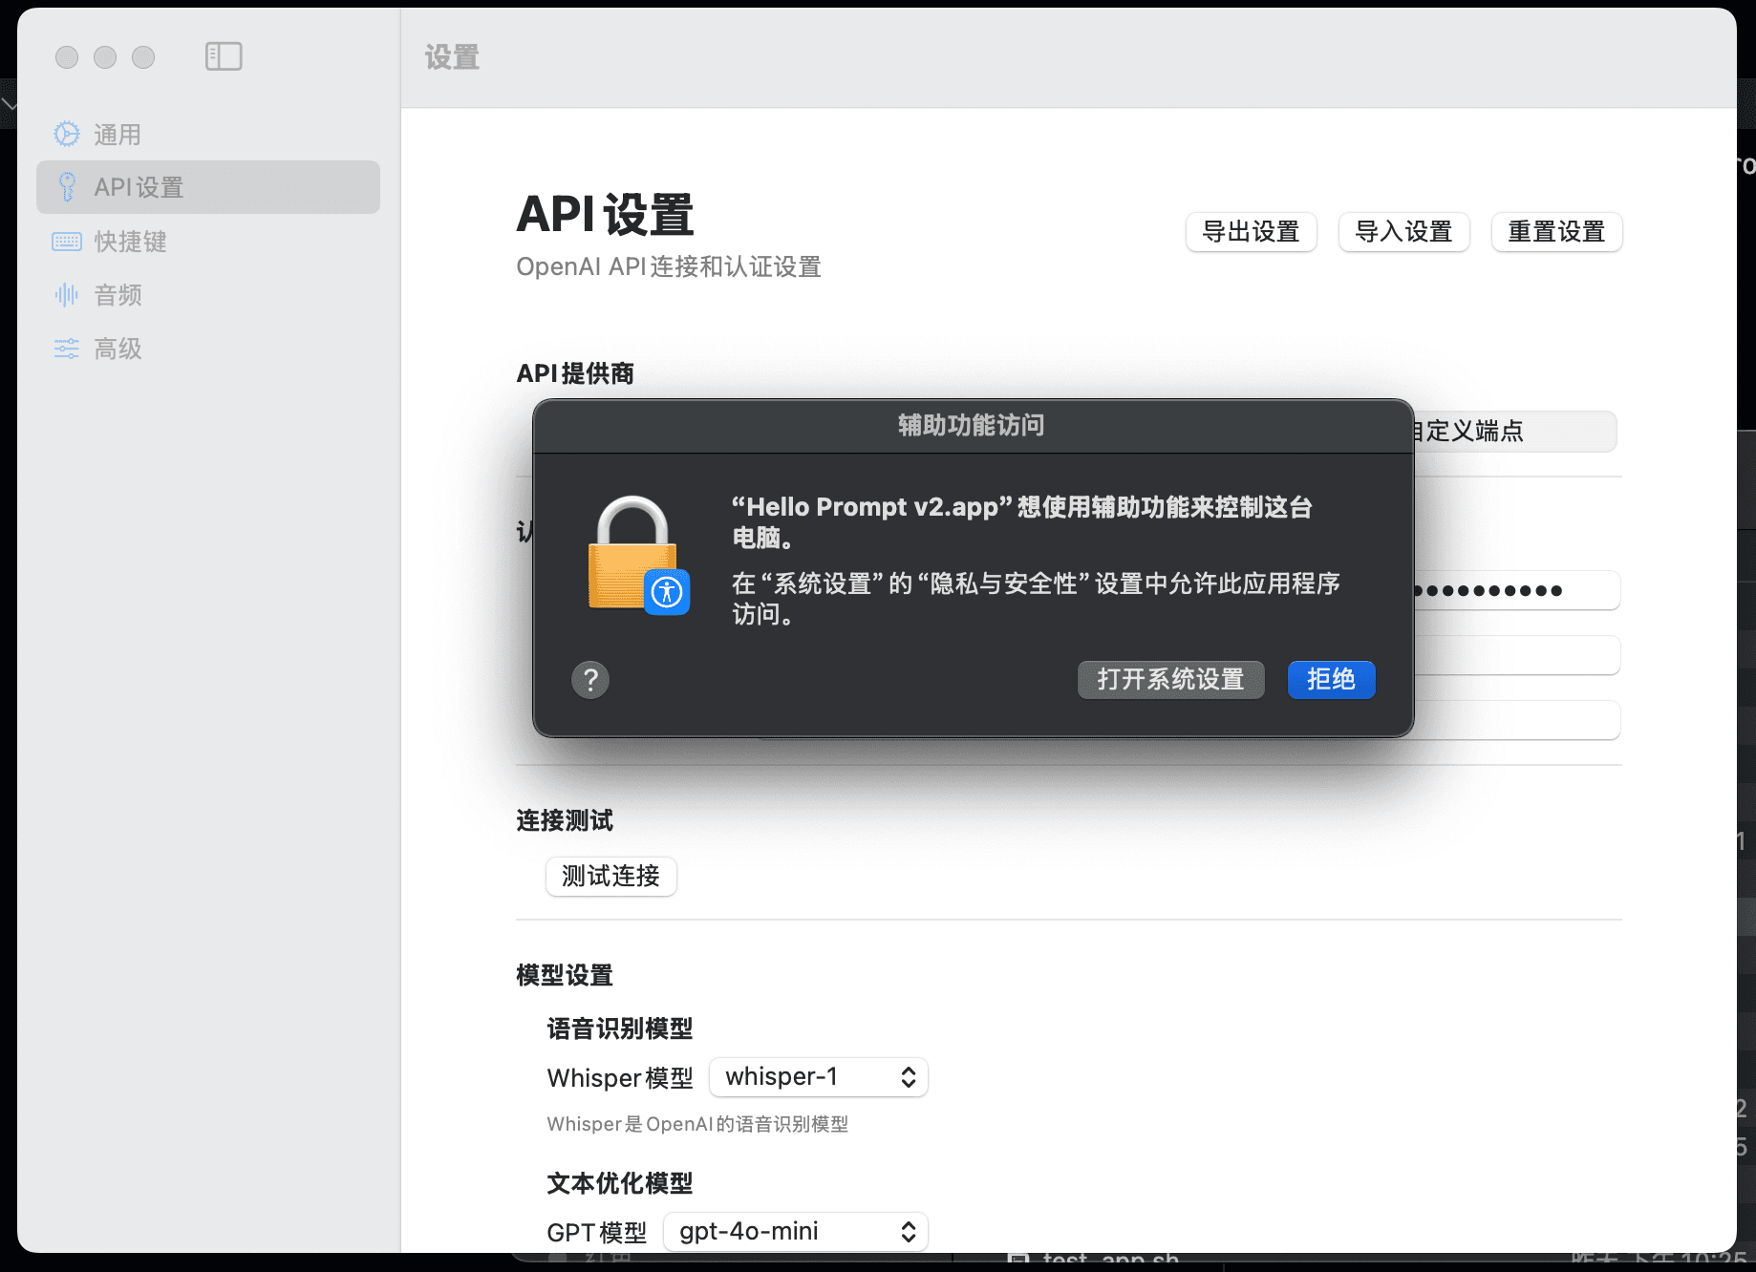Click the 文本优化模型 subheading
The width and height of the screenshot is (1756, 1272).
click(x=620, y=1183)
